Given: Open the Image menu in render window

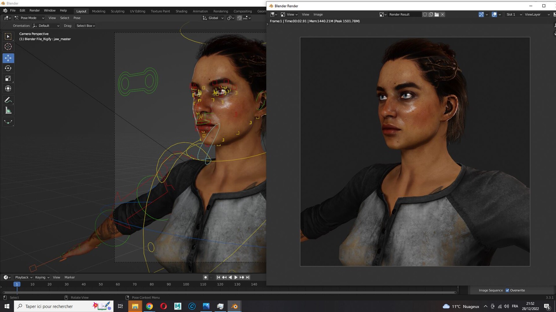Looking at the screenshot, I should (x=318, y=14).
